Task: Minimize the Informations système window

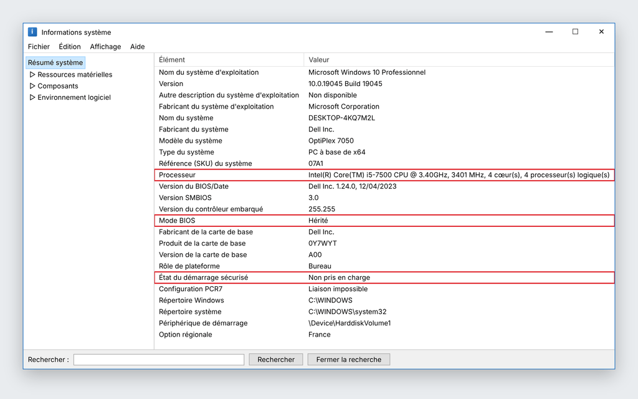Action: click(x=549, y=32)
